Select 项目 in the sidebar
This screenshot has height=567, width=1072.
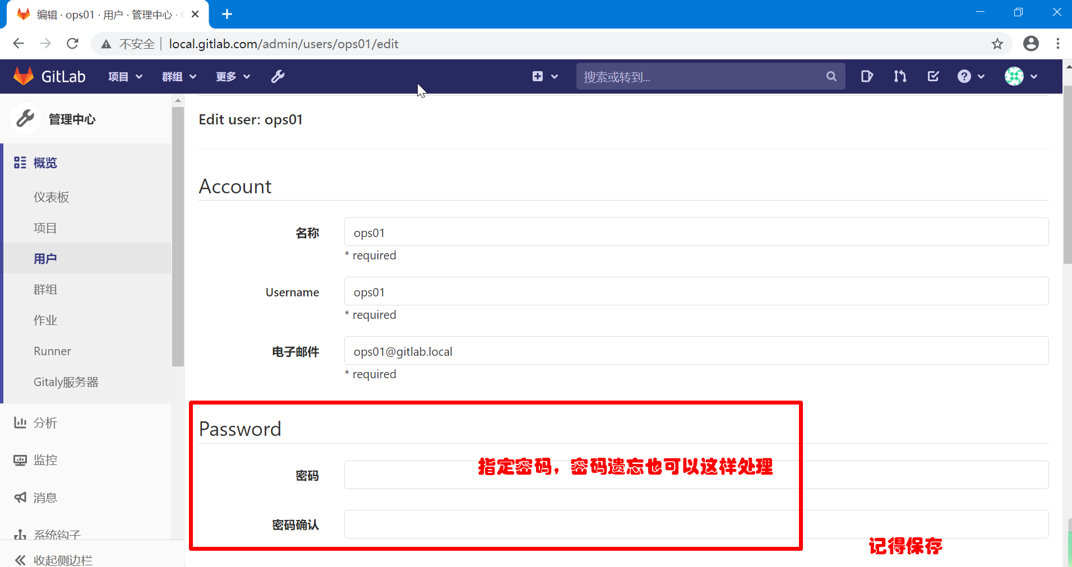(45, 228)
